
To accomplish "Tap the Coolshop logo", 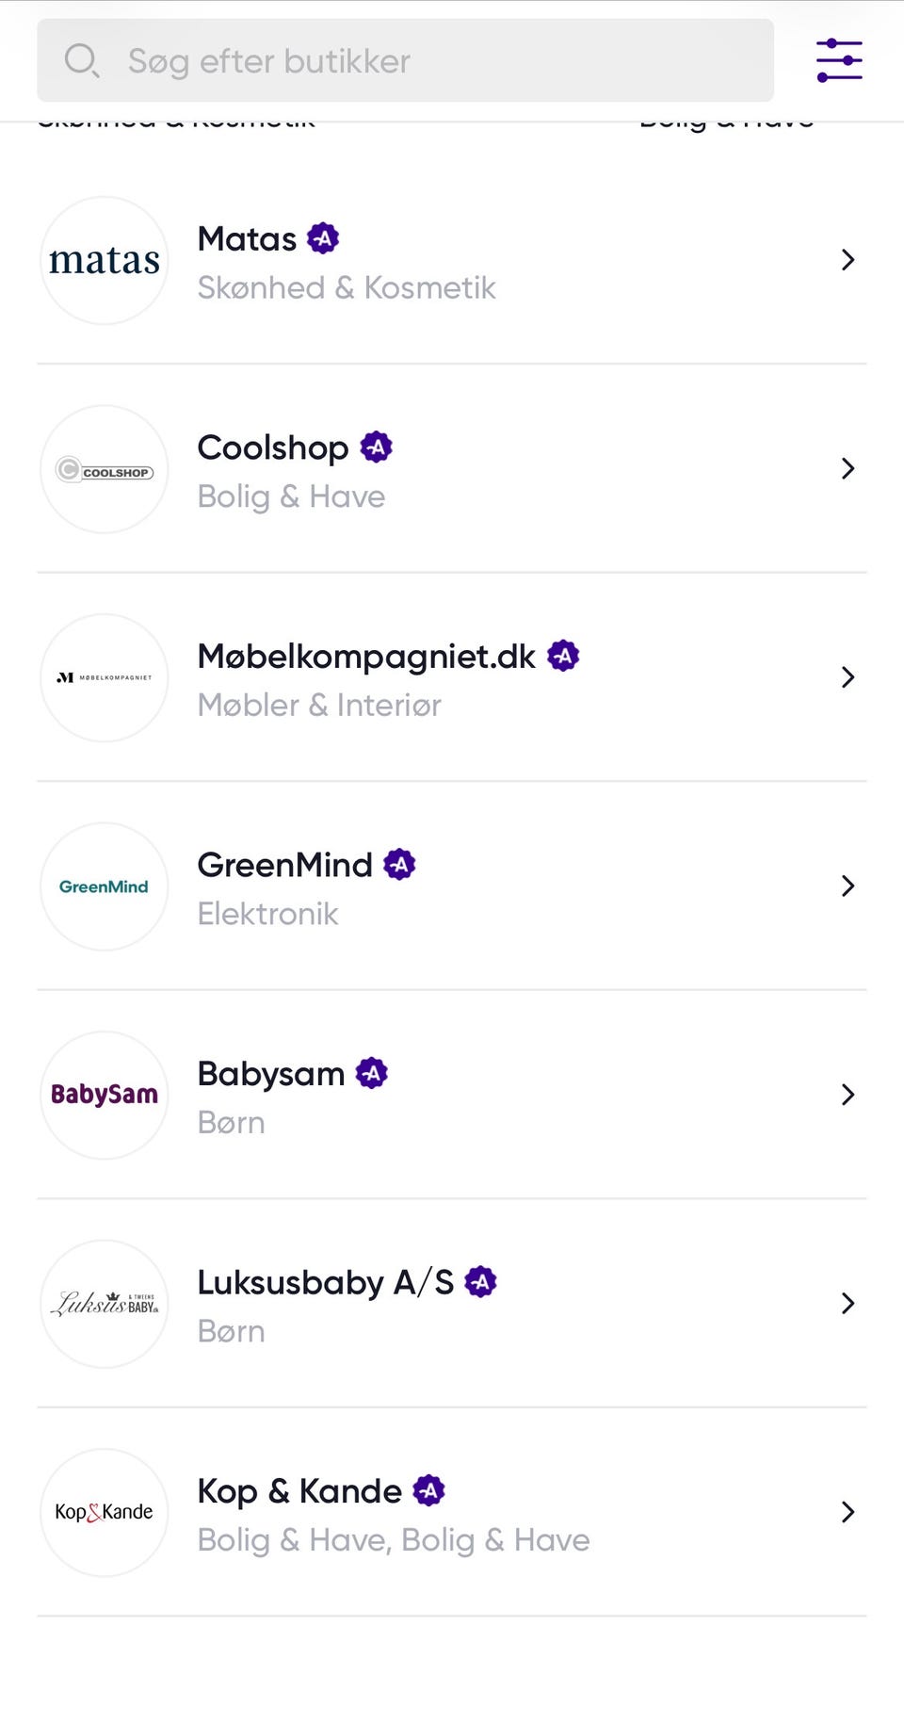I will [105, 469].
